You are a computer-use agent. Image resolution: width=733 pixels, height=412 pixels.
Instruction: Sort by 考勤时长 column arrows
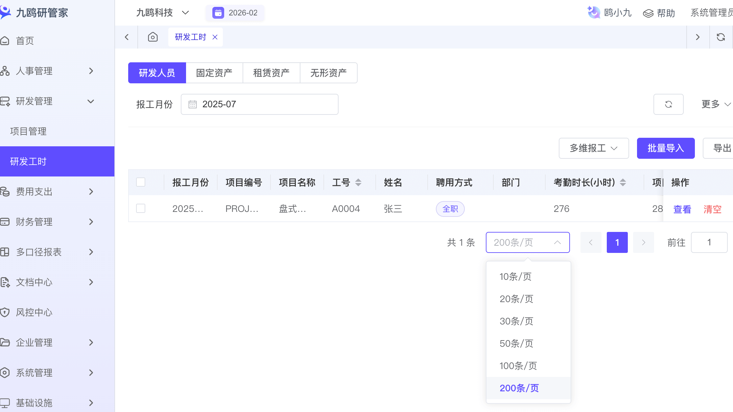point(623,182)
